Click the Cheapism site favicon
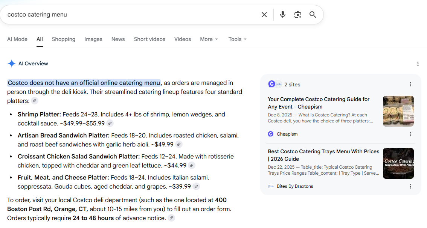Viewport: 427px width, 228px height. pos(271,134)
